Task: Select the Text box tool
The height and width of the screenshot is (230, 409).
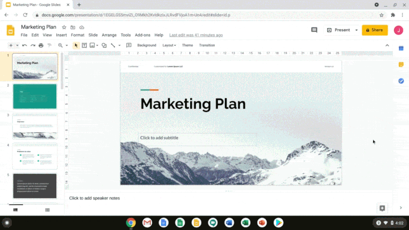Action: click(x=84, y=45)
